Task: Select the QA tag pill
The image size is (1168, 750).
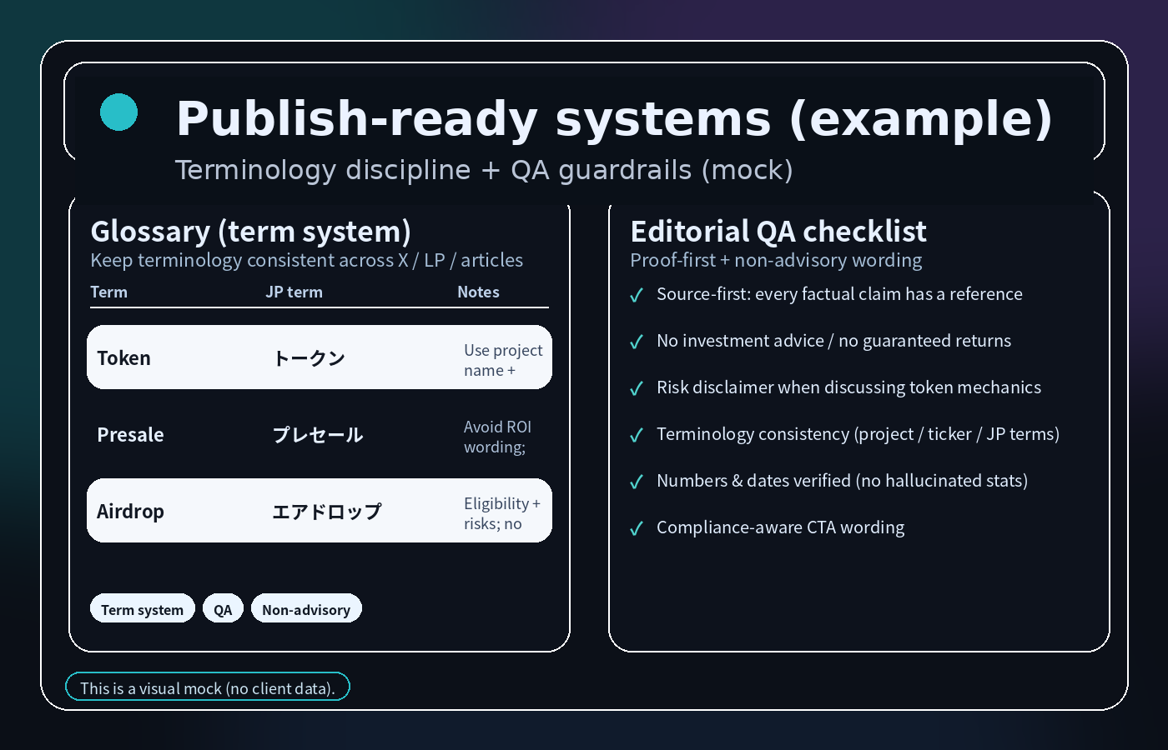Action: [x=223, y=609]
